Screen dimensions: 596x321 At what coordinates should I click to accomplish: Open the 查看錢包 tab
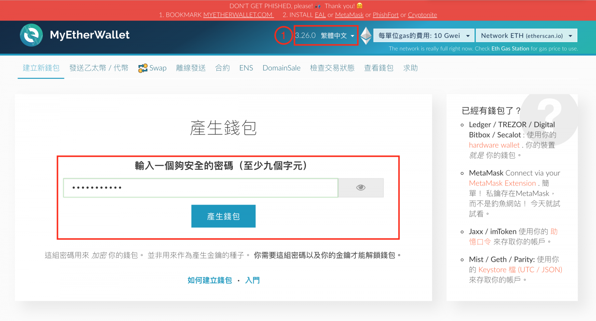pos(379,68)
